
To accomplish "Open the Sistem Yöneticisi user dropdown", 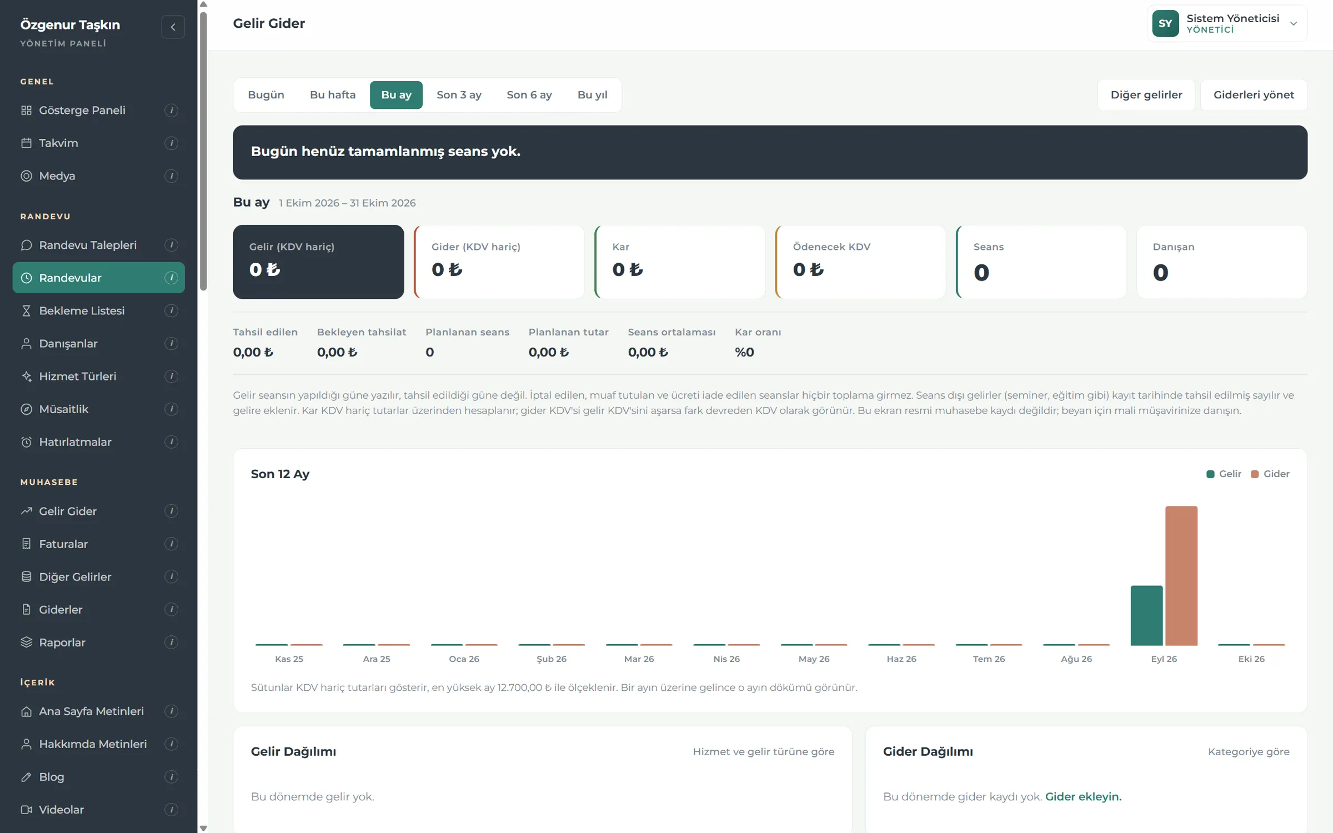I will click(1226, 23).
